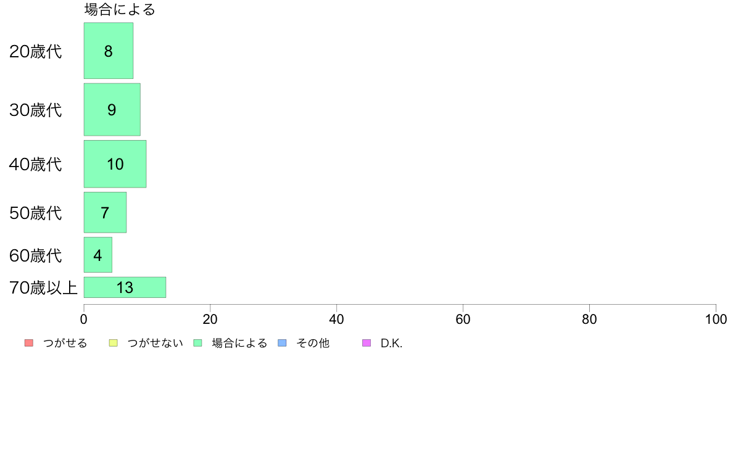Select the 60歳代 bar showing 4

coord(98,255)
